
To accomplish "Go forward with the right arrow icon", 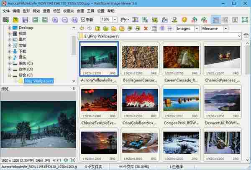I will [89, 28].
